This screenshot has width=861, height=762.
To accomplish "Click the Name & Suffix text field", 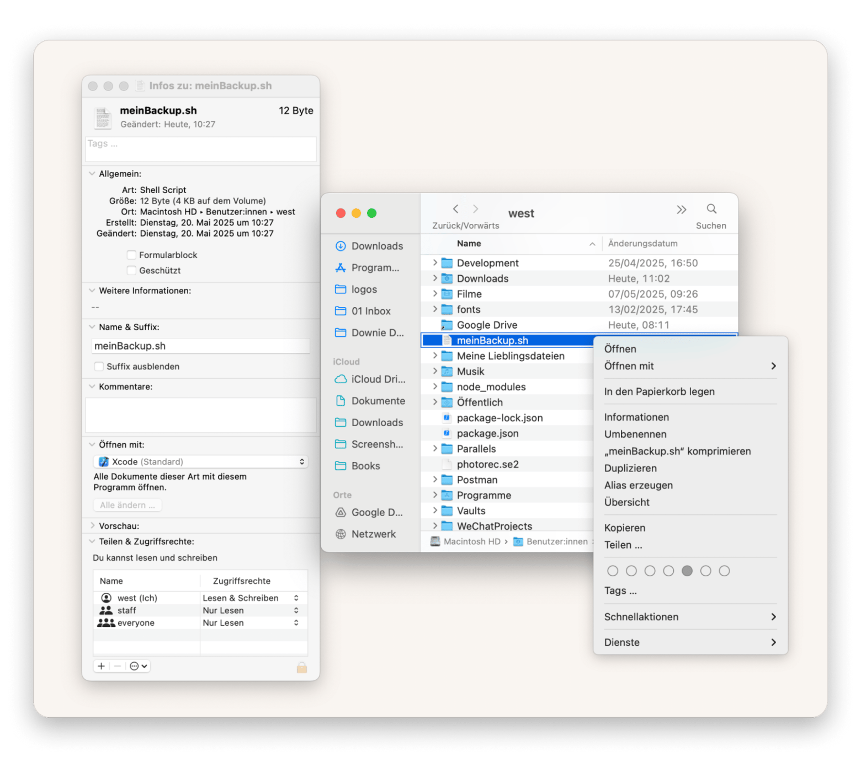I will point(200,346).
